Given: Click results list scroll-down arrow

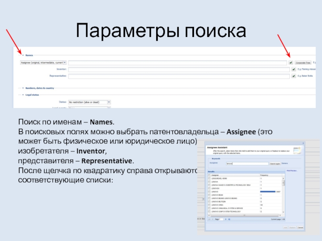Looking at the screenshot, I should 283,212.
